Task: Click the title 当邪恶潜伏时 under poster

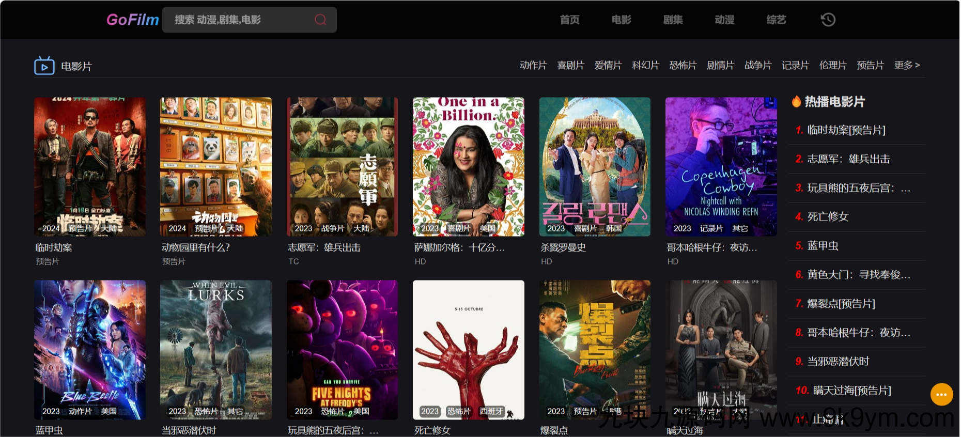Action: tap(189, 430)
